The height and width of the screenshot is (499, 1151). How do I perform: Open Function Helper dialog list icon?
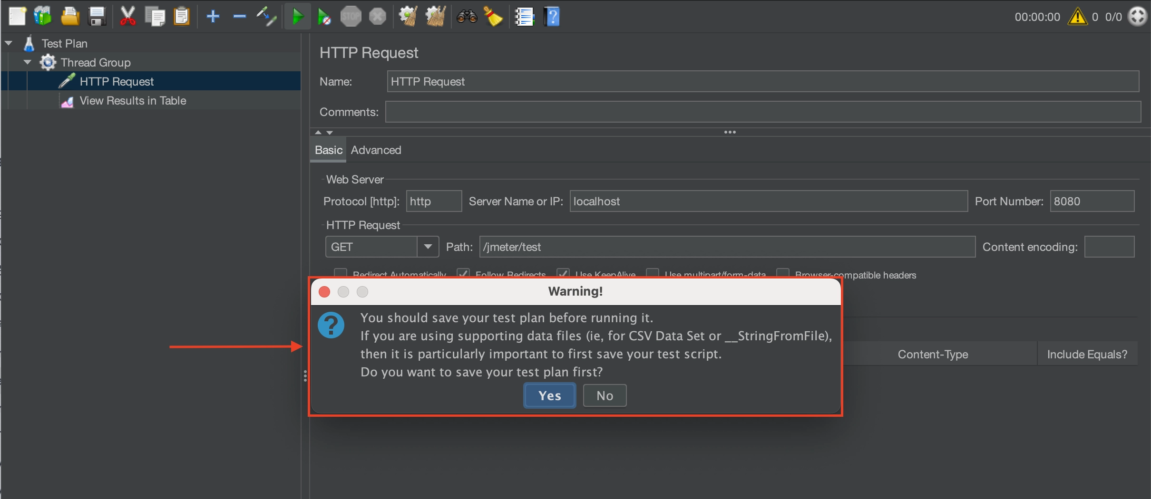tap(525, 17)
